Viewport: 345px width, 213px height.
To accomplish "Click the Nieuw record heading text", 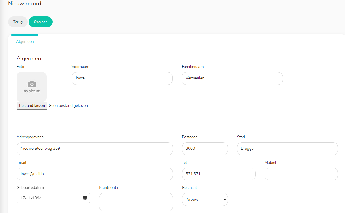I will [x=25, y=4].
